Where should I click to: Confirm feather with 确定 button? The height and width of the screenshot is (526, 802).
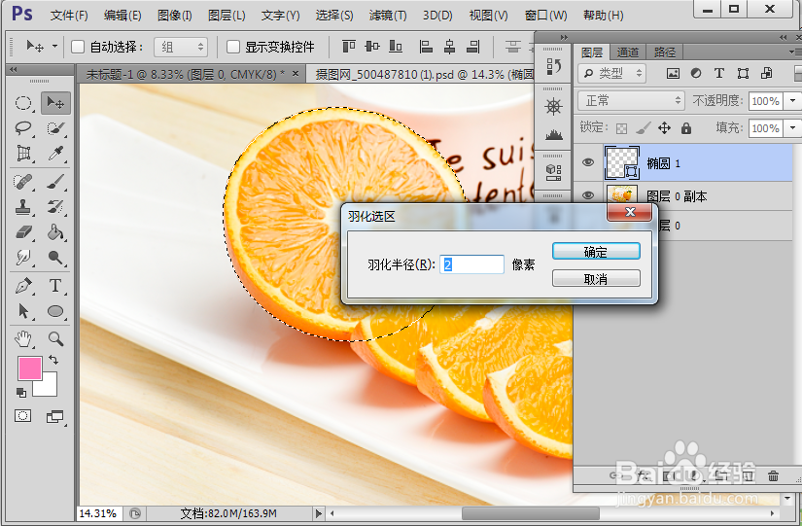click(x=596, y=251)
